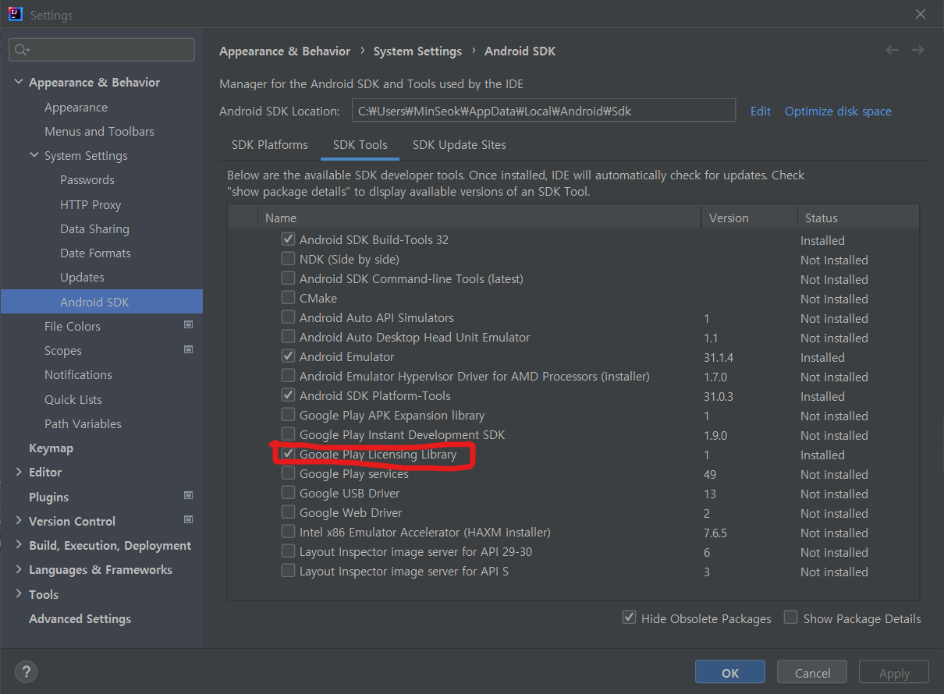This screenshot has width=944, height=694.
Task: Check the CMake checkbox
Action: pyautogui.click(x=288, y=298)
